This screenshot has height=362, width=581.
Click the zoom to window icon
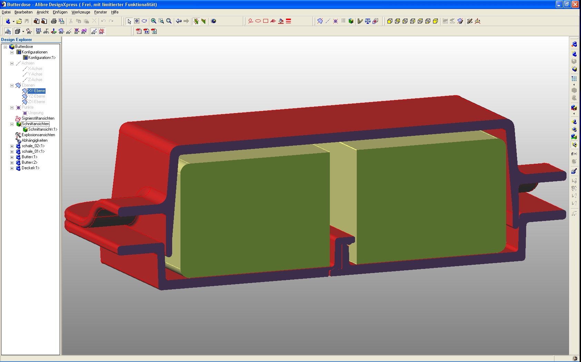[x=161, y=21]
